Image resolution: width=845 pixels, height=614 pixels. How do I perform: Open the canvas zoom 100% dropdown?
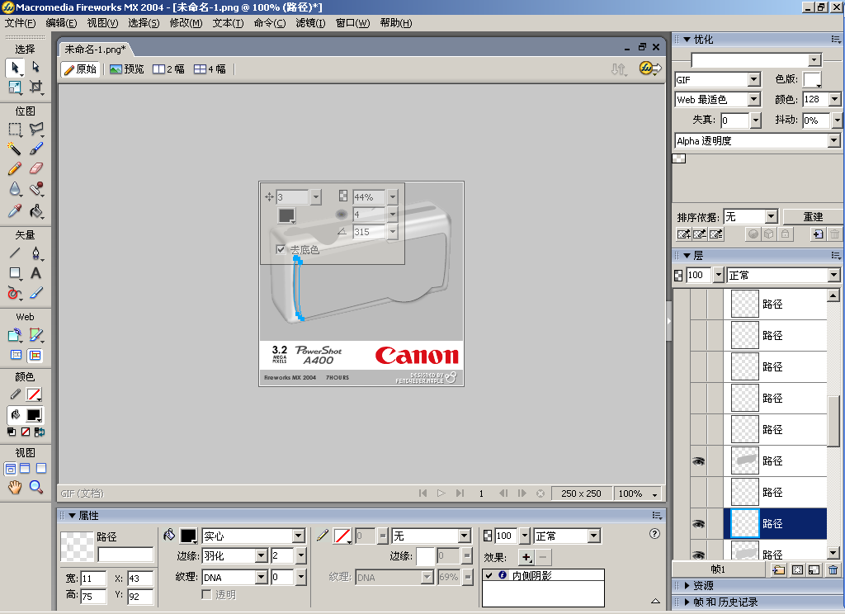[654, 494]
